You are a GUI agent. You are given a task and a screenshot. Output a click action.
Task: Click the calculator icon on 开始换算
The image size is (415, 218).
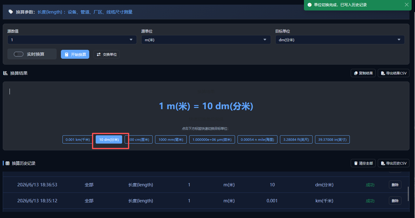[x=66, y=54]
